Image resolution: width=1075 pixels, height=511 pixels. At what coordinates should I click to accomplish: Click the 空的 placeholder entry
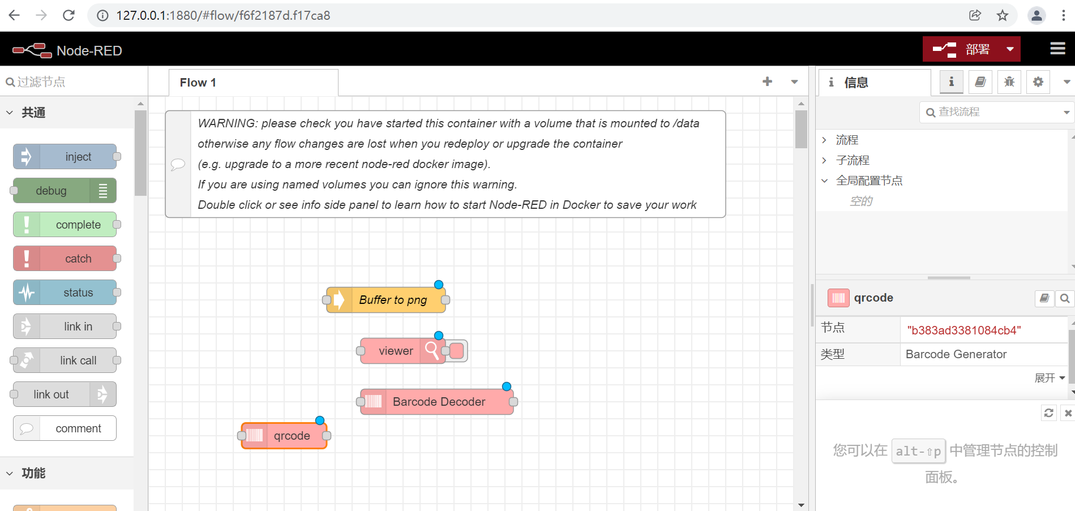[x=861, y=201]
